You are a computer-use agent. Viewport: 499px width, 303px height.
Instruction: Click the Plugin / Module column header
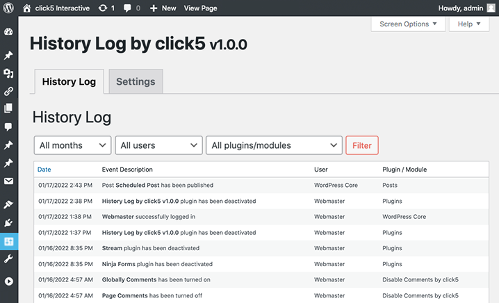point(404,170)
